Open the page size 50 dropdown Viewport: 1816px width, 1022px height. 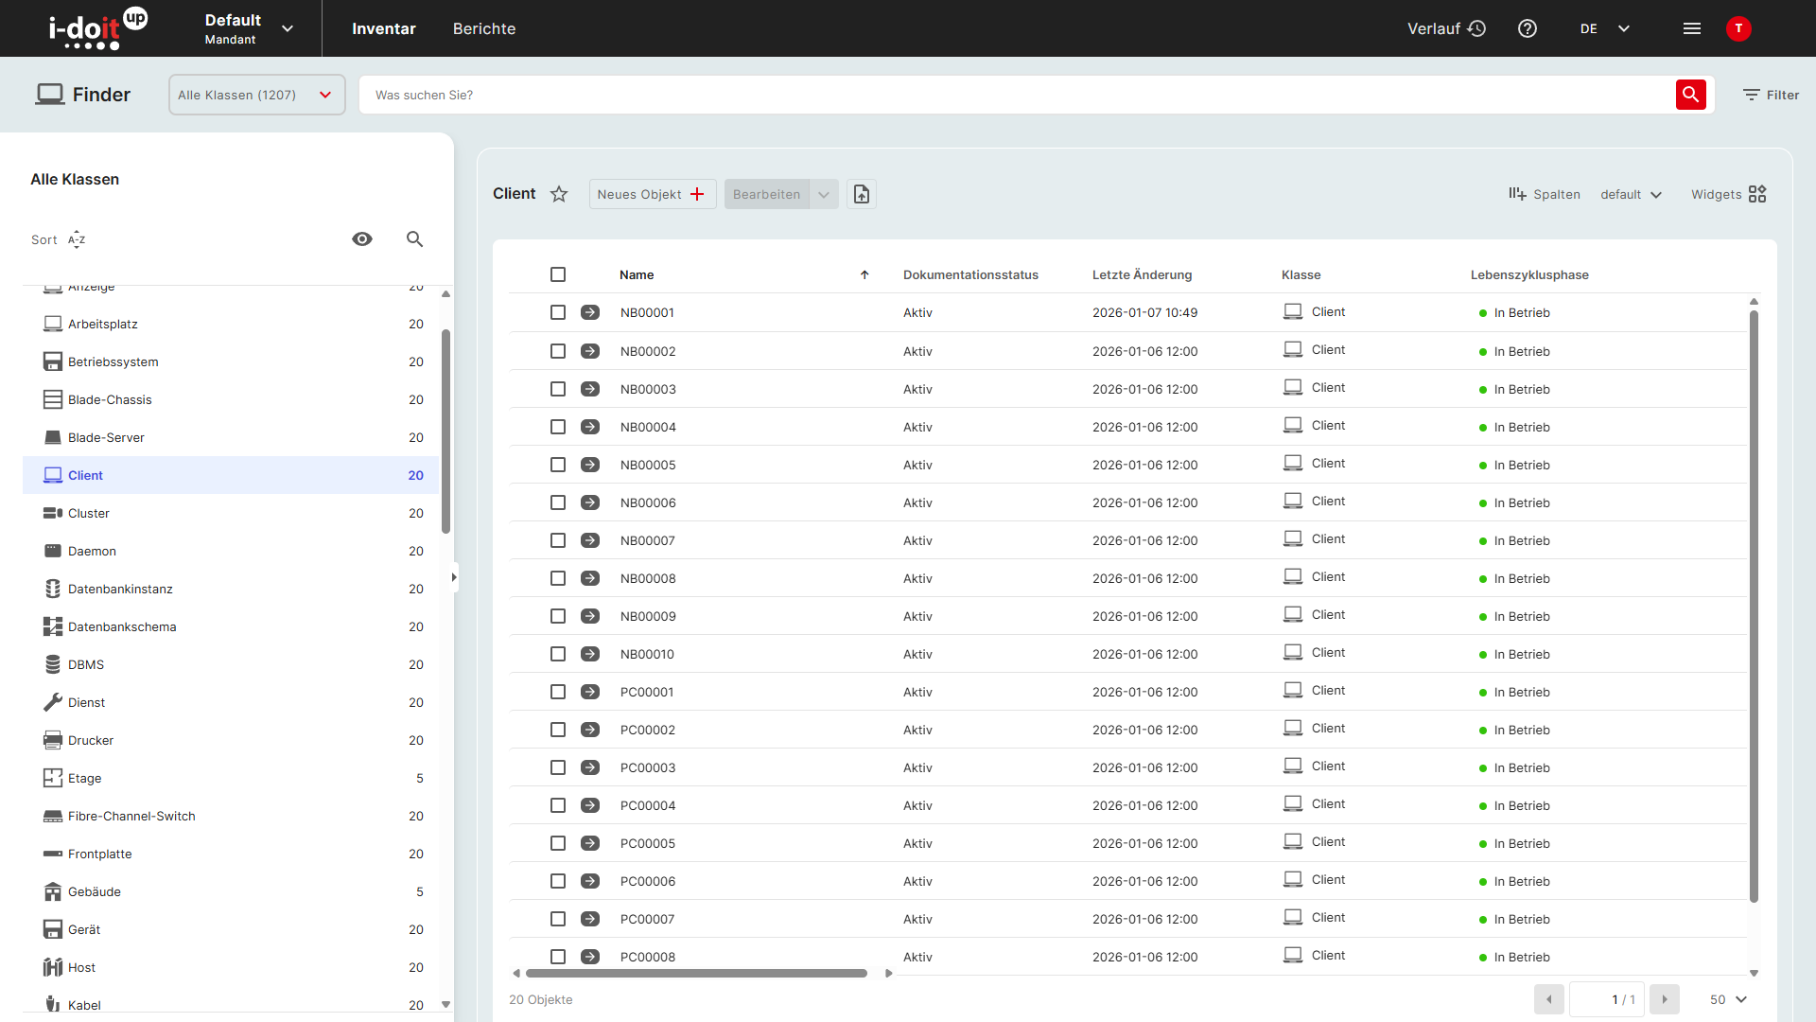tap(1727, 999)
